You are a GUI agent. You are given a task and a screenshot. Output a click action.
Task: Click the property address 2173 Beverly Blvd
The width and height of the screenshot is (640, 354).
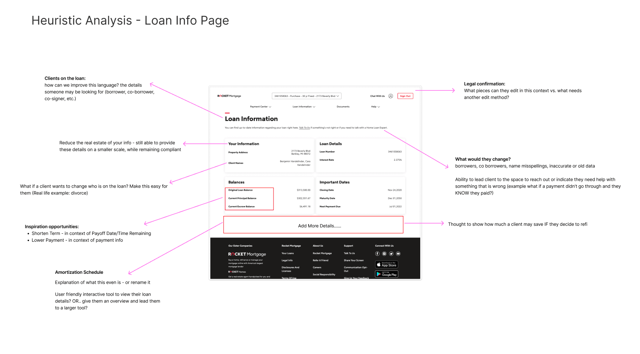(x=301, y=152)
